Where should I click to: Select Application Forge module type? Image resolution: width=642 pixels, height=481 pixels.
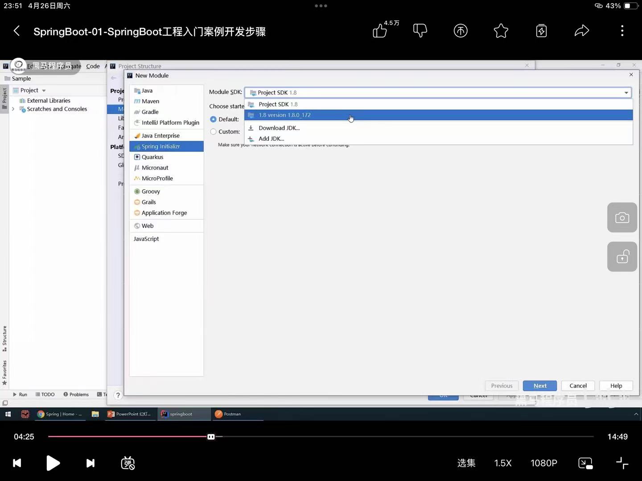click(166, 212)
